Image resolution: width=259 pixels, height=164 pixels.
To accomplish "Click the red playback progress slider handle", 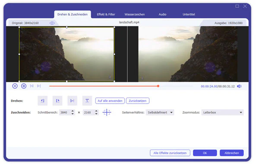I will 158,86.
